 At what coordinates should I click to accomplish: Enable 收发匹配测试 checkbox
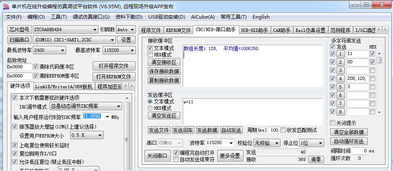click(x=283, y=130)
